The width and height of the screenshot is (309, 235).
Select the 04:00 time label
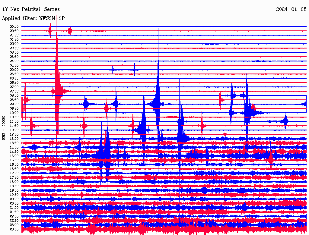14,61
